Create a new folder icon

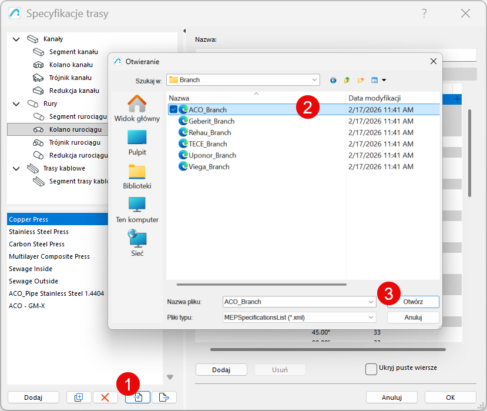tap(361, 80)
